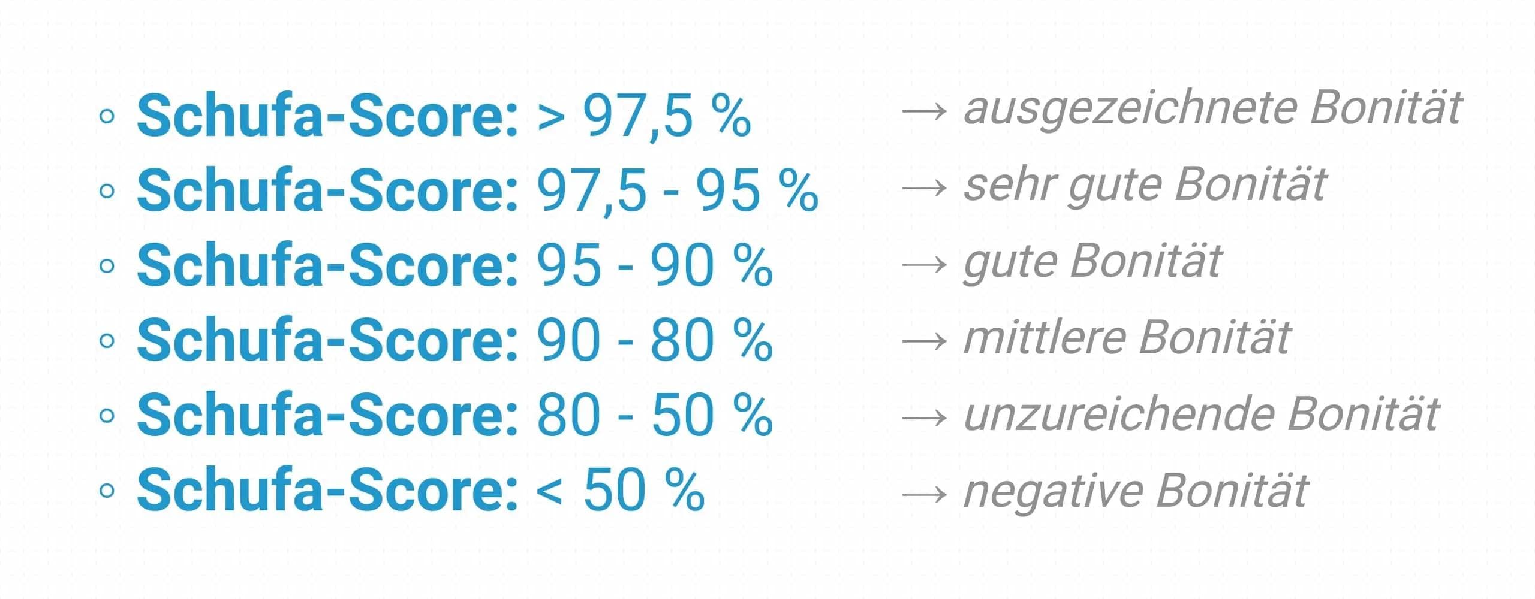Click the bullet before the 97,5 - 95 % line
This screenshot has width=1535, height=599.
click(x=107, y=191)
